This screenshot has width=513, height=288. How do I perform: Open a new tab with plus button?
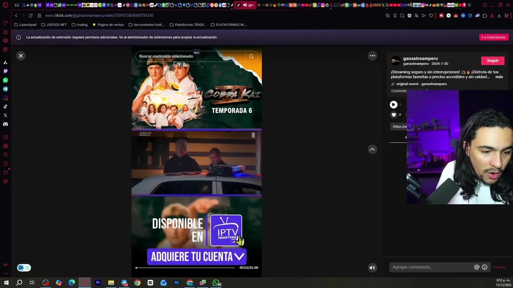[469, 5]
